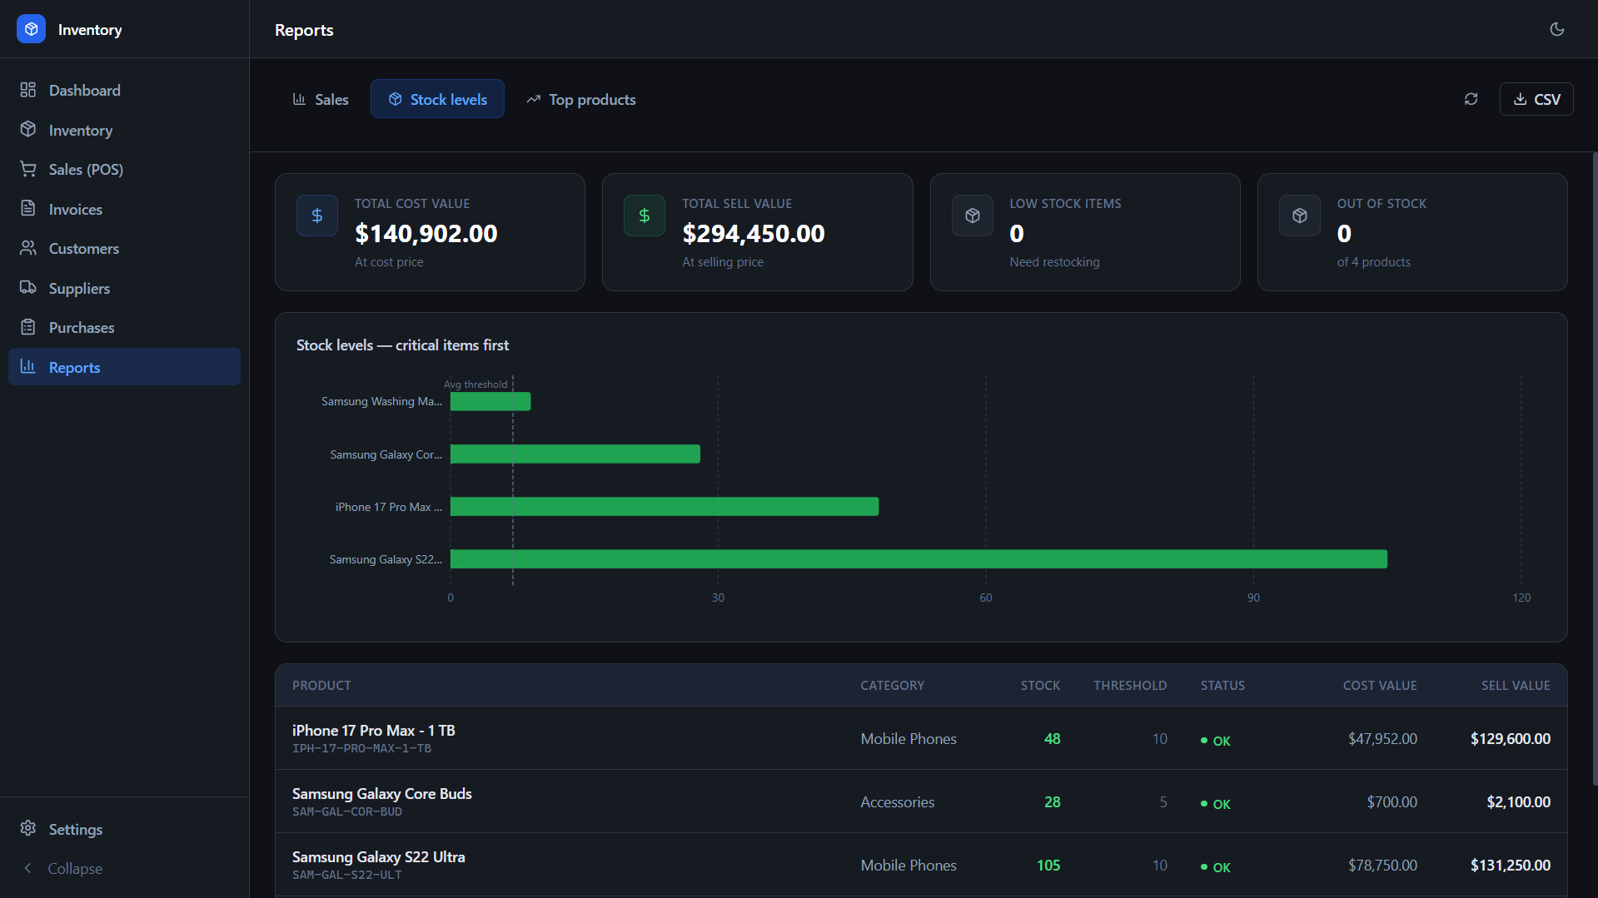The height and width of the screenshot is (898, 1598).
Task: Open the Sales (POS) page
Action: (x=124, y=169)
